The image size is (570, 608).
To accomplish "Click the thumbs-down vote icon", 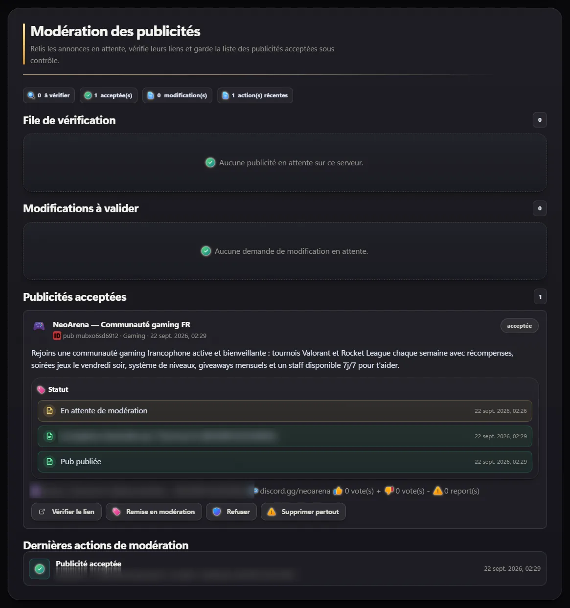I will point(389,491).
